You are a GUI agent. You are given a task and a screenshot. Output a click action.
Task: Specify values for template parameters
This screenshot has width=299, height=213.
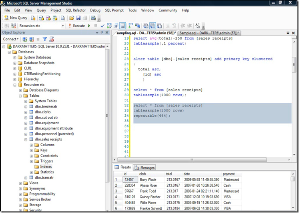pos(198,26)
